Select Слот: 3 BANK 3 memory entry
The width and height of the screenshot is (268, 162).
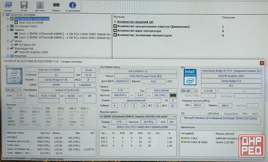point(65,38)
